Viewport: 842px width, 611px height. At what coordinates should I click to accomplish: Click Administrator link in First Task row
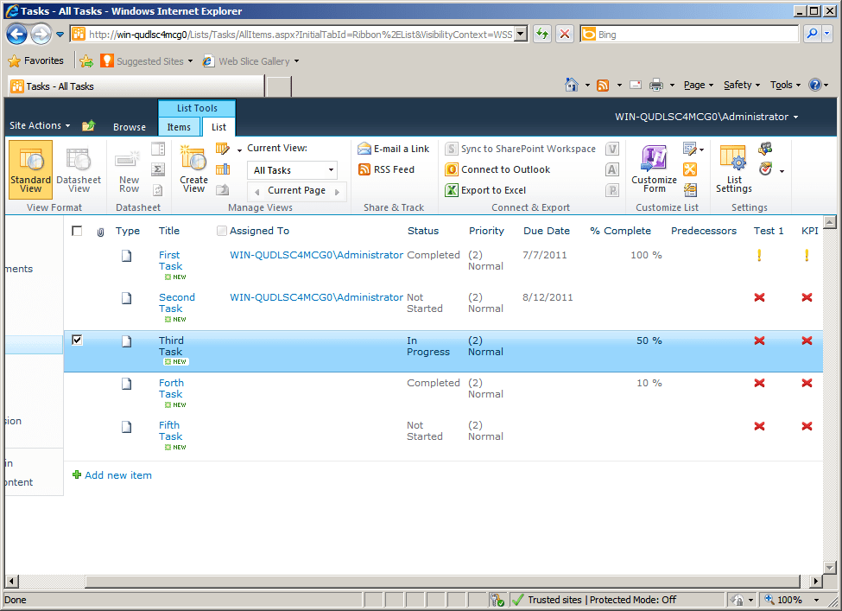tap(316, 255)
